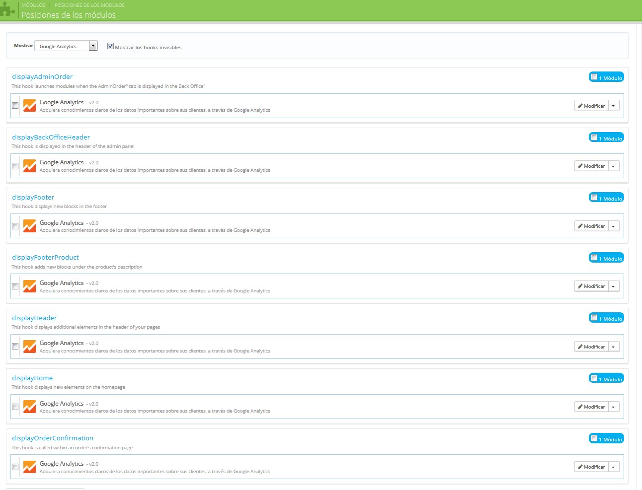Expand the Modificar arrow menu in displayOrderConfirmation
The image size is (642, 490).
coord(614,467)
